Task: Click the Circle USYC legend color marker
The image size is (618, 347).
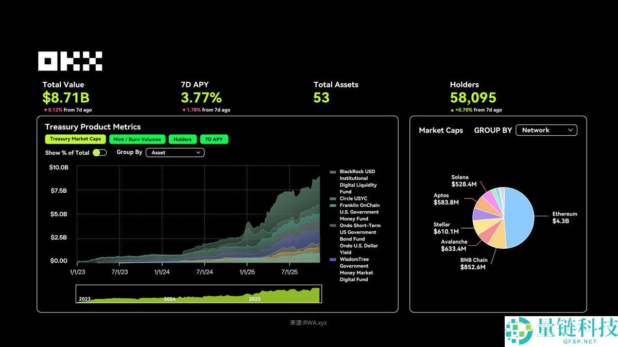Action: [333, 198]
